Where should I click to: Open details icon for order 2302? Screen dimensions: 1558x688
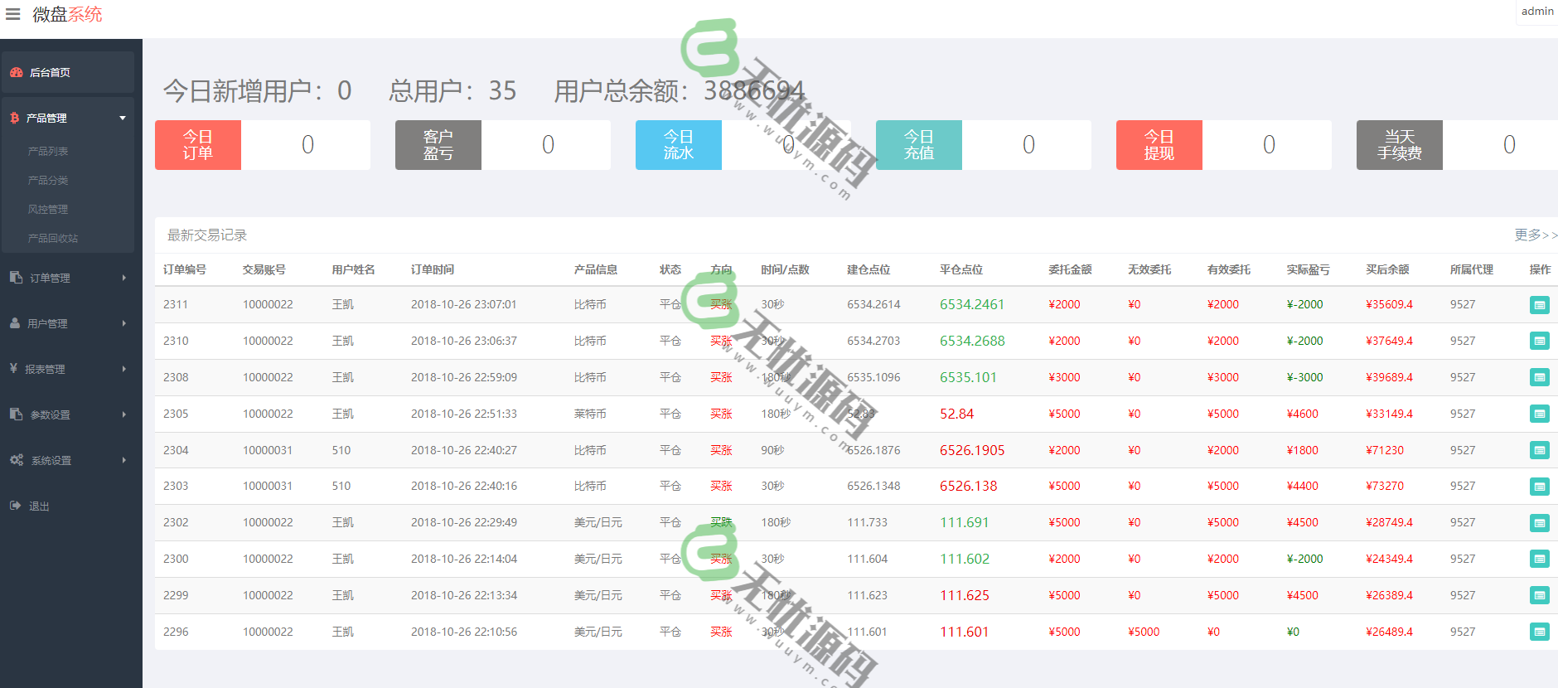(x=1539, y=522)
